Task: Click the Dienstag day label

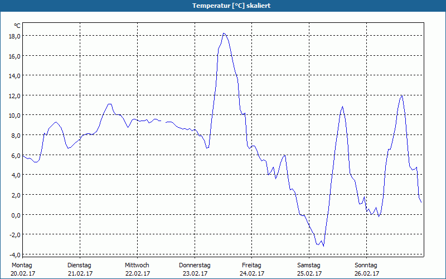Action: click(79, 265)
